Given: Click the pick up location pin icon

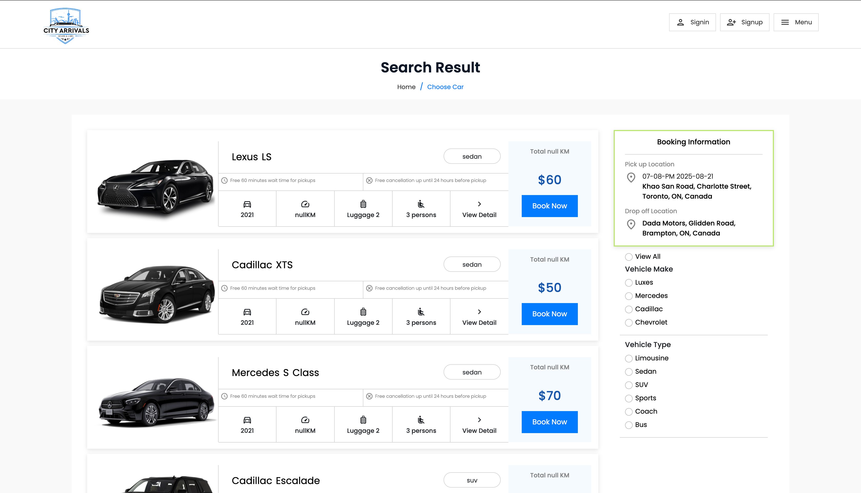Looking at the screenshot, I should pos(631,177).
